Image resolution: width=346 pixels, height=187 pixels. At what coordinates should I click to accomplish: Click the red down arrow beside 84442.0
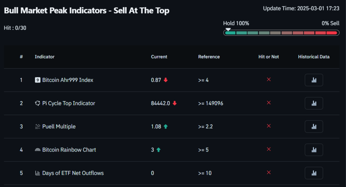point(174,103)
